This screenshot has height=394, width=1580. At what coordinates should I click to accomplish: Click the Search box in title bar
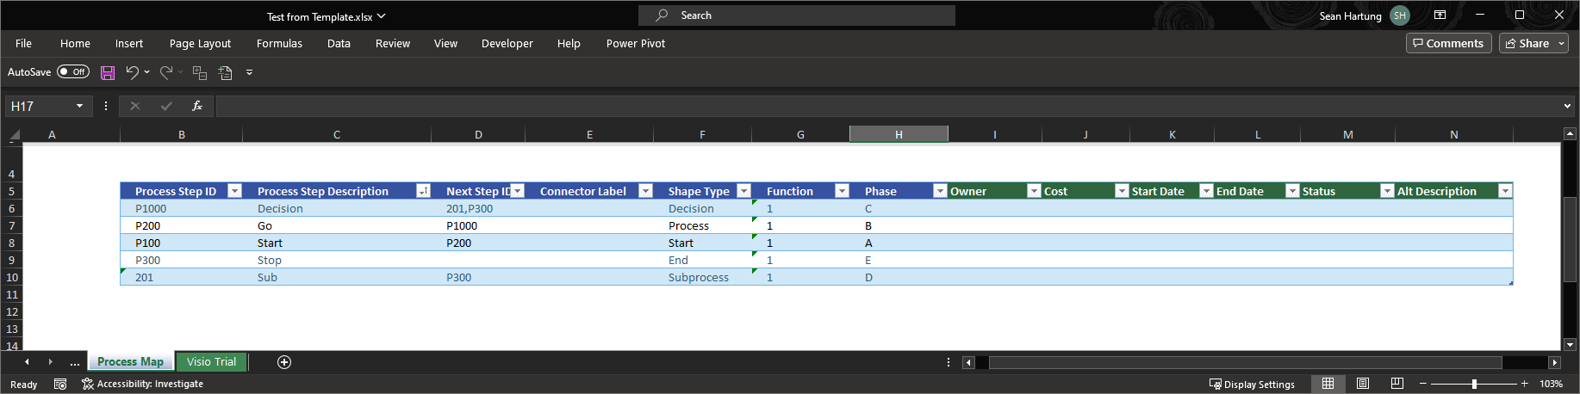pyautogui.click(x=797, y=15)
